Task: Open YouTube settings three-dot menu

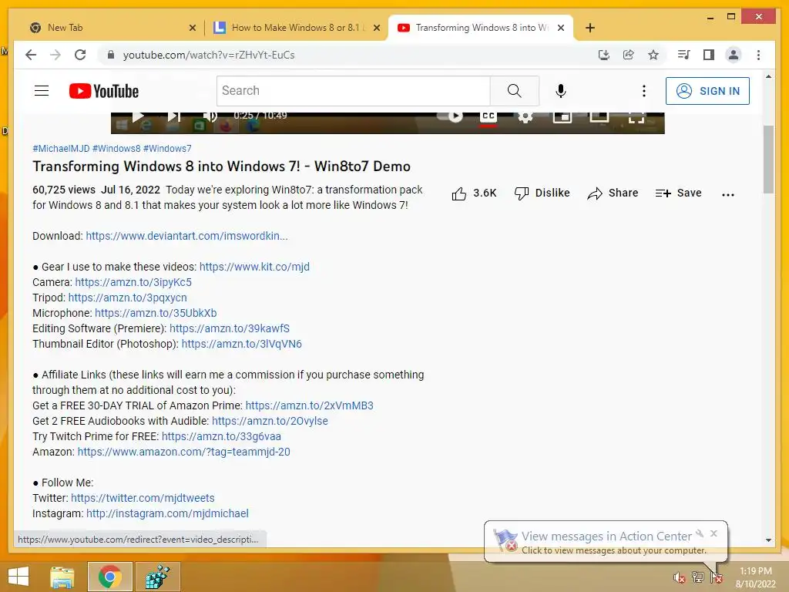Action: tap(643, 91)
